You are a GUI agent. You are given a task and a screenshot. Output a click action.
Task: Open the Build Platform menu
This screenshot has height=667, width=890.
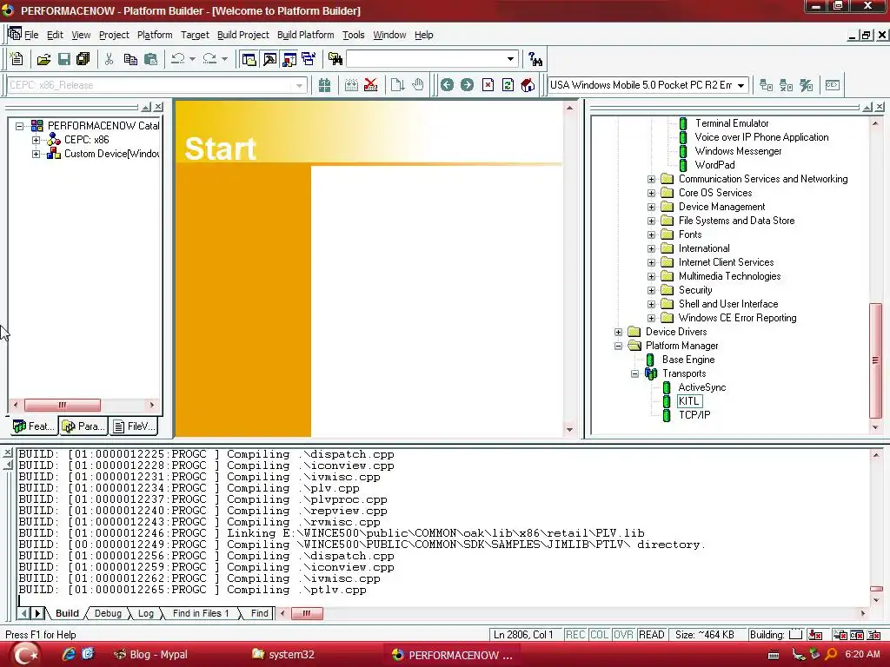(x=305, y=35)
